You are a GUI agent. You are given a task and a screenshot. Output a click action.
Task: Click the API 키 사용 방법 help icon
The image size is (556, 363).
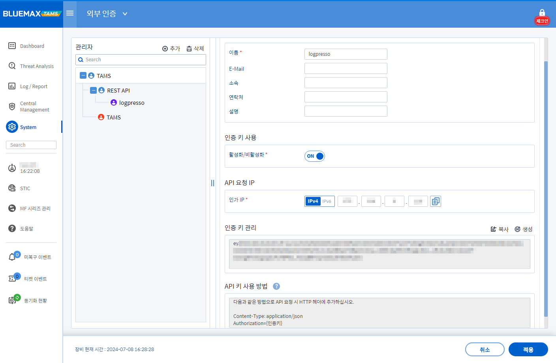[276, 286]
